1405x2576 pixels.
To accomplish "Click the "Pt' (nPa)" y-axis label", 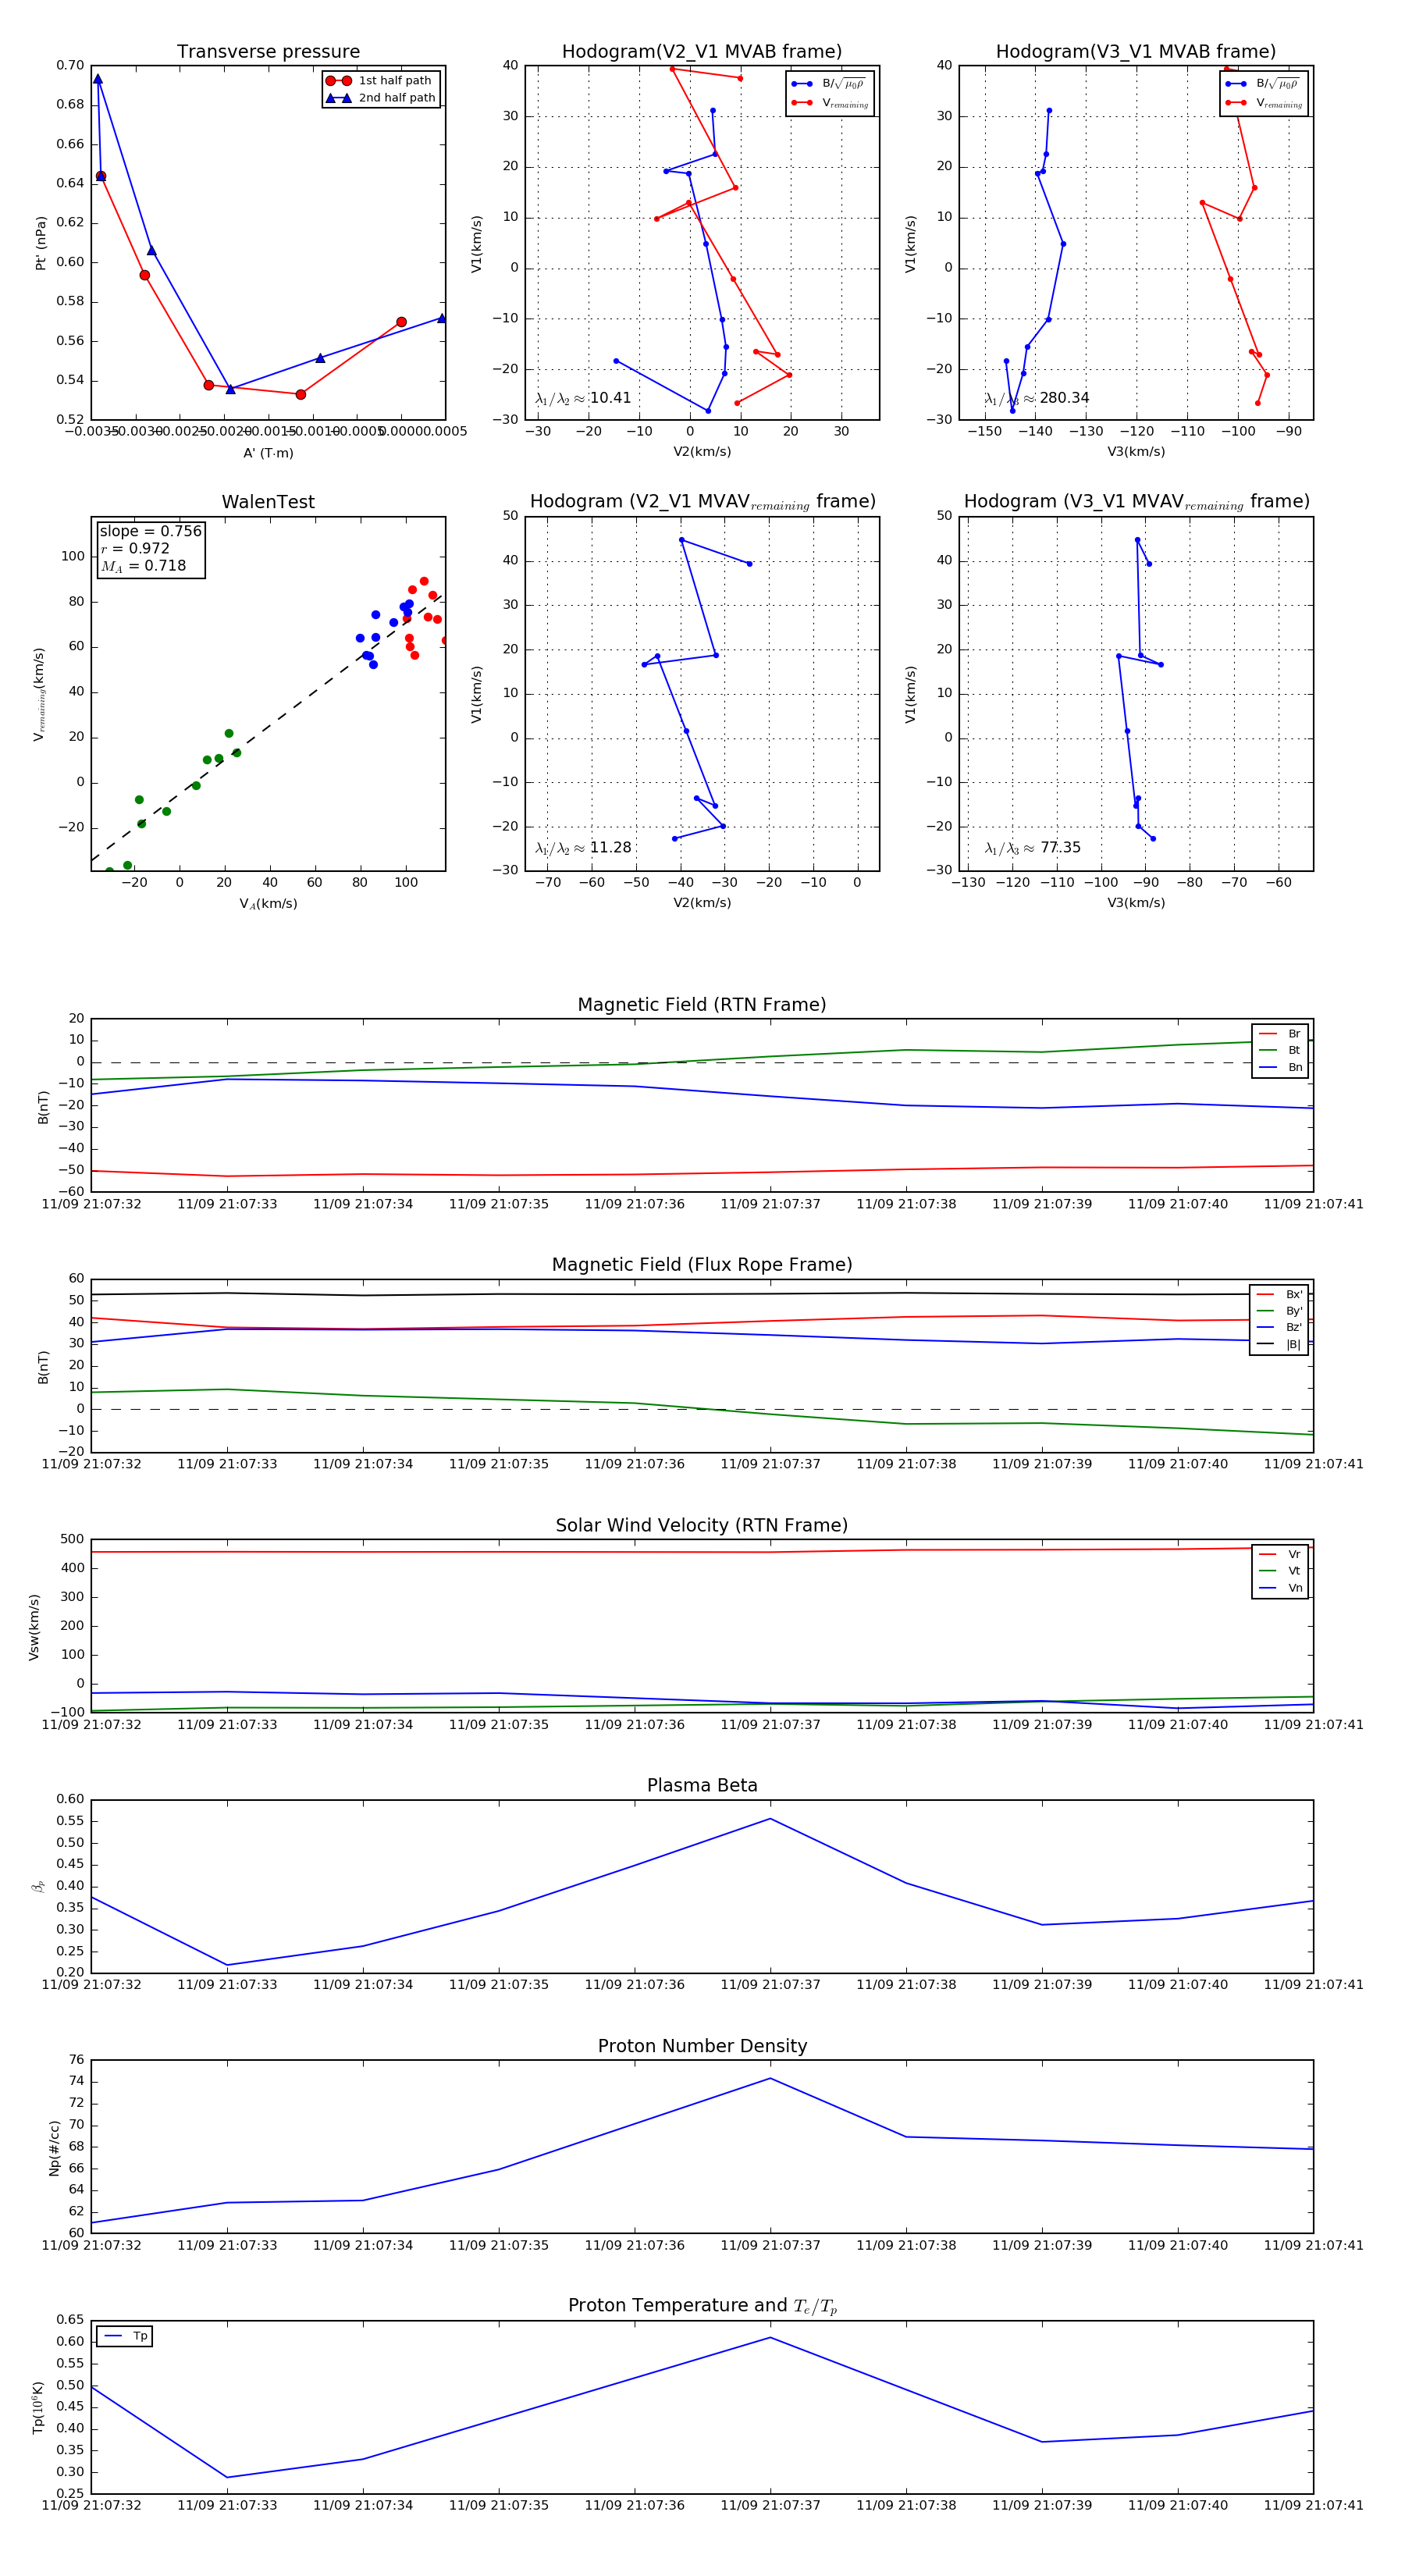I will [x=41, y=243].
